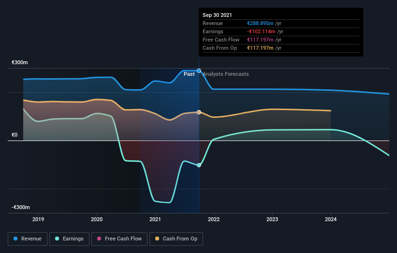Image resolution: width=397 pixels, height=253 pixels.
Task: Click the €288.895m revenue value
Action: coord(260,23)
